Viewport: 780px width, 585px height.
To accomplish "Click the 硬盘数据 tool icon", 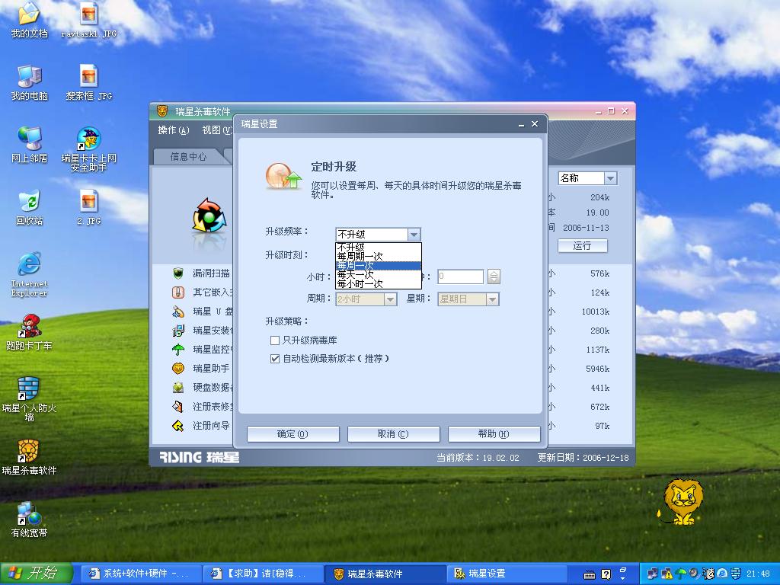I will coord(178,388).
